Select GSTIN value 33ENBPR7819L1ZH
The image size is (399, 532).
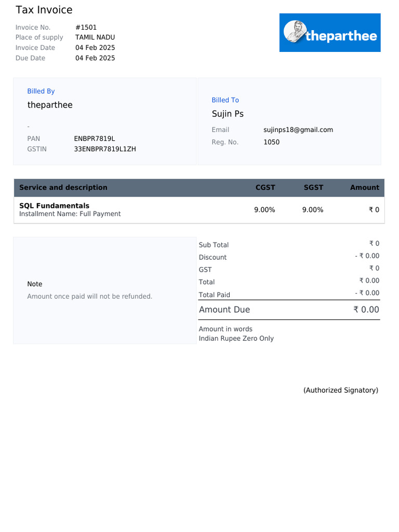click(x=105, y=149)
